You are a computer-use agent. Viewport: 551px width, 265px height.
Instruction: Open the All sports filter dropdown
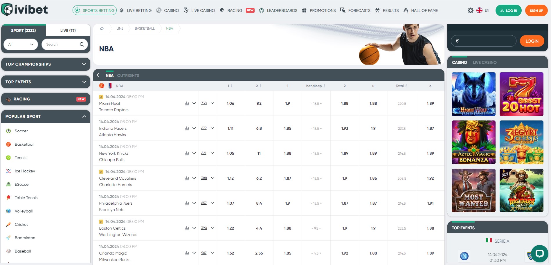[x=21, y=44]
